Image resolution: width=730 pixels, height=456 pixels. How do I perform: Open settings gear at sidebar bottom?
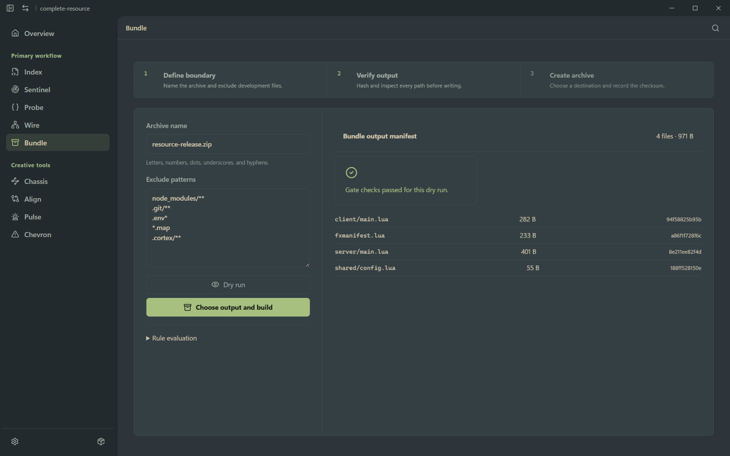15,441
